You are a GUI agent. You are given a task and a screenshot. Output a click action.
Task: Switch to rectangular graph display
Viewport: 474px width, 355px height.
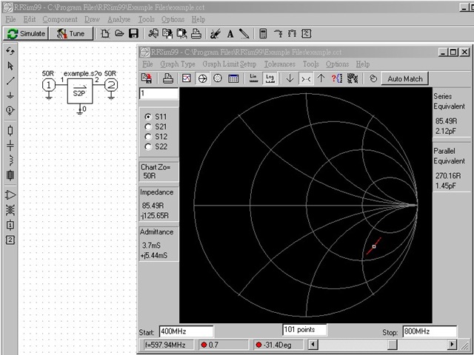(187, 78)
